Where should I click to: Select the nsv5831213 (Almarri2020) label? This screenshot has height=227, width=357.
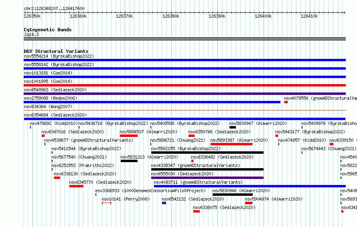pyautogui.click(x=149, y=157)
